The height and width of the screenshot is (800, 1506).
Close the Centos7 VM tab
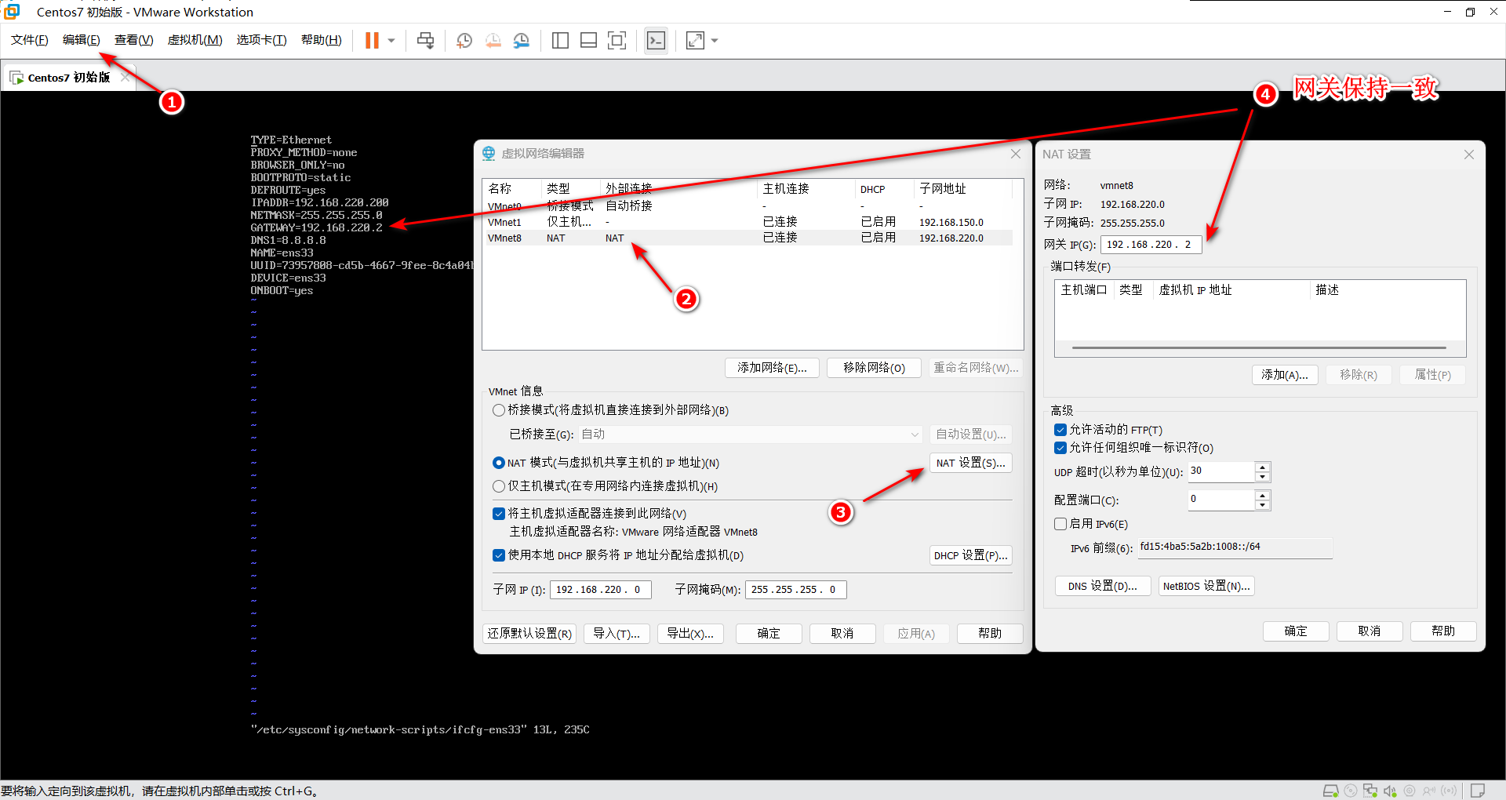(x=125, y=77)
